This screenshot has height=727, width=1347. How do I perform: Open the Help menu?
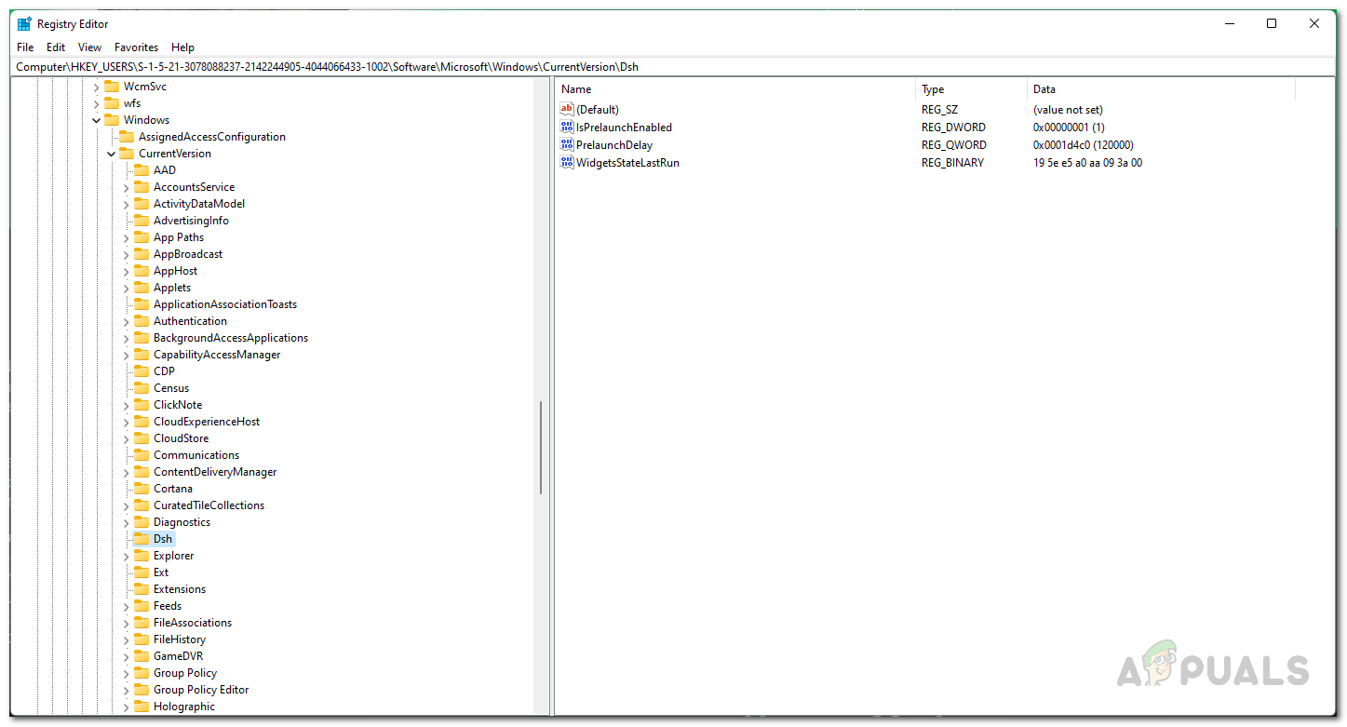(x=182, y=47)
